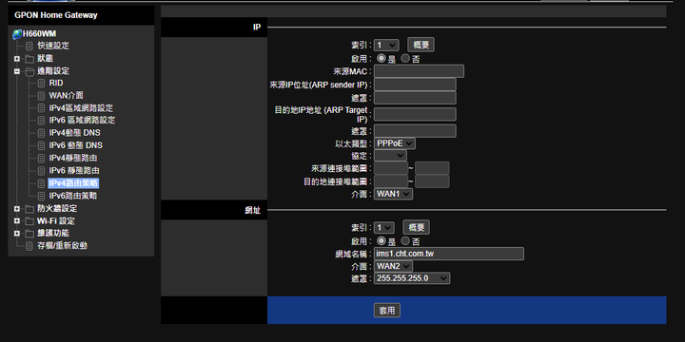Click the page icon beside RID
The image size is (685, 342).
click(41, 84)
